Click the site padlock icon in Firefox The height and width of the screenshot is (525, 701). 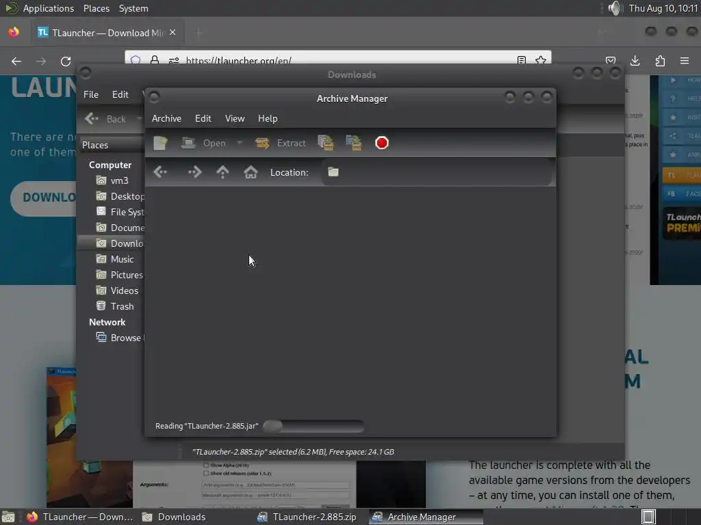[x=155, y=60]
